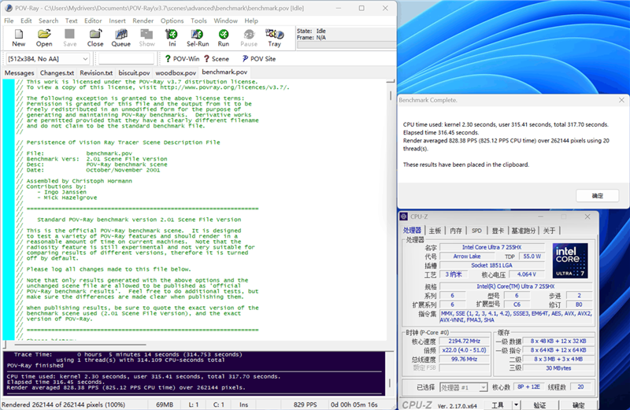
Task: Open the POV Site link icon
Action: click(242, 58)
